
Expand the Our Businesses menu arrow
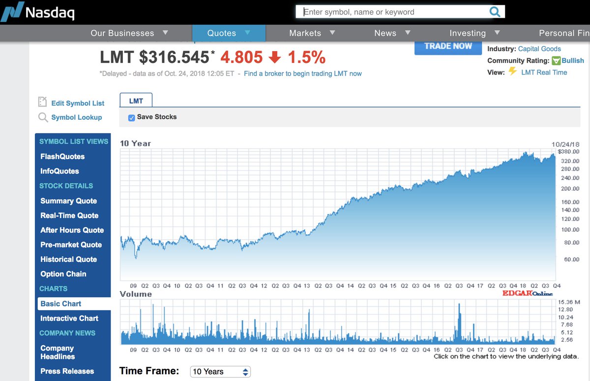coord(165,32)
